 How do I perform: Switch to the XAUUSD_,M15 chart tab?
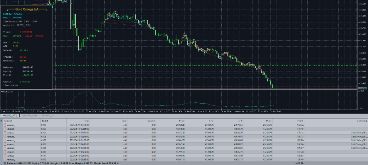(x=10, y=115)
